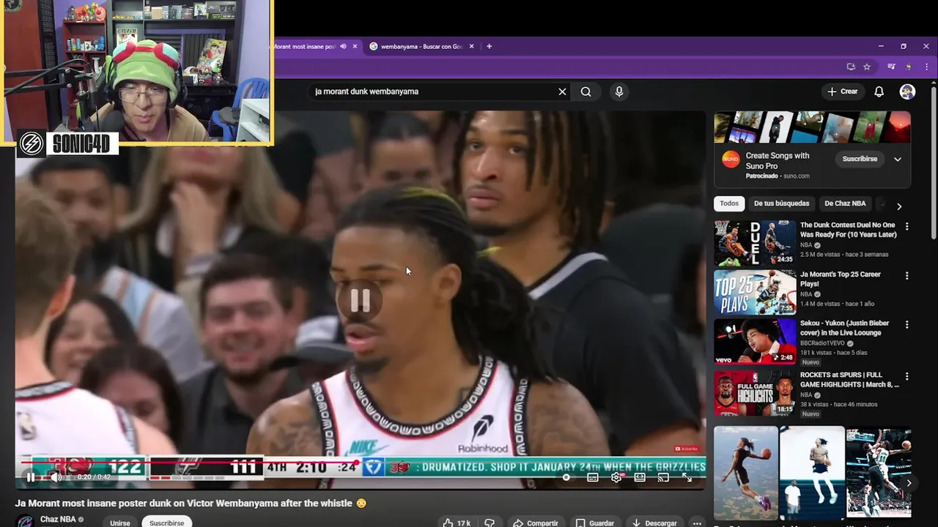Click the large pause overlay on video
Image resolution: width=938 pixels, height=527 pixels.
coord(360,300)
